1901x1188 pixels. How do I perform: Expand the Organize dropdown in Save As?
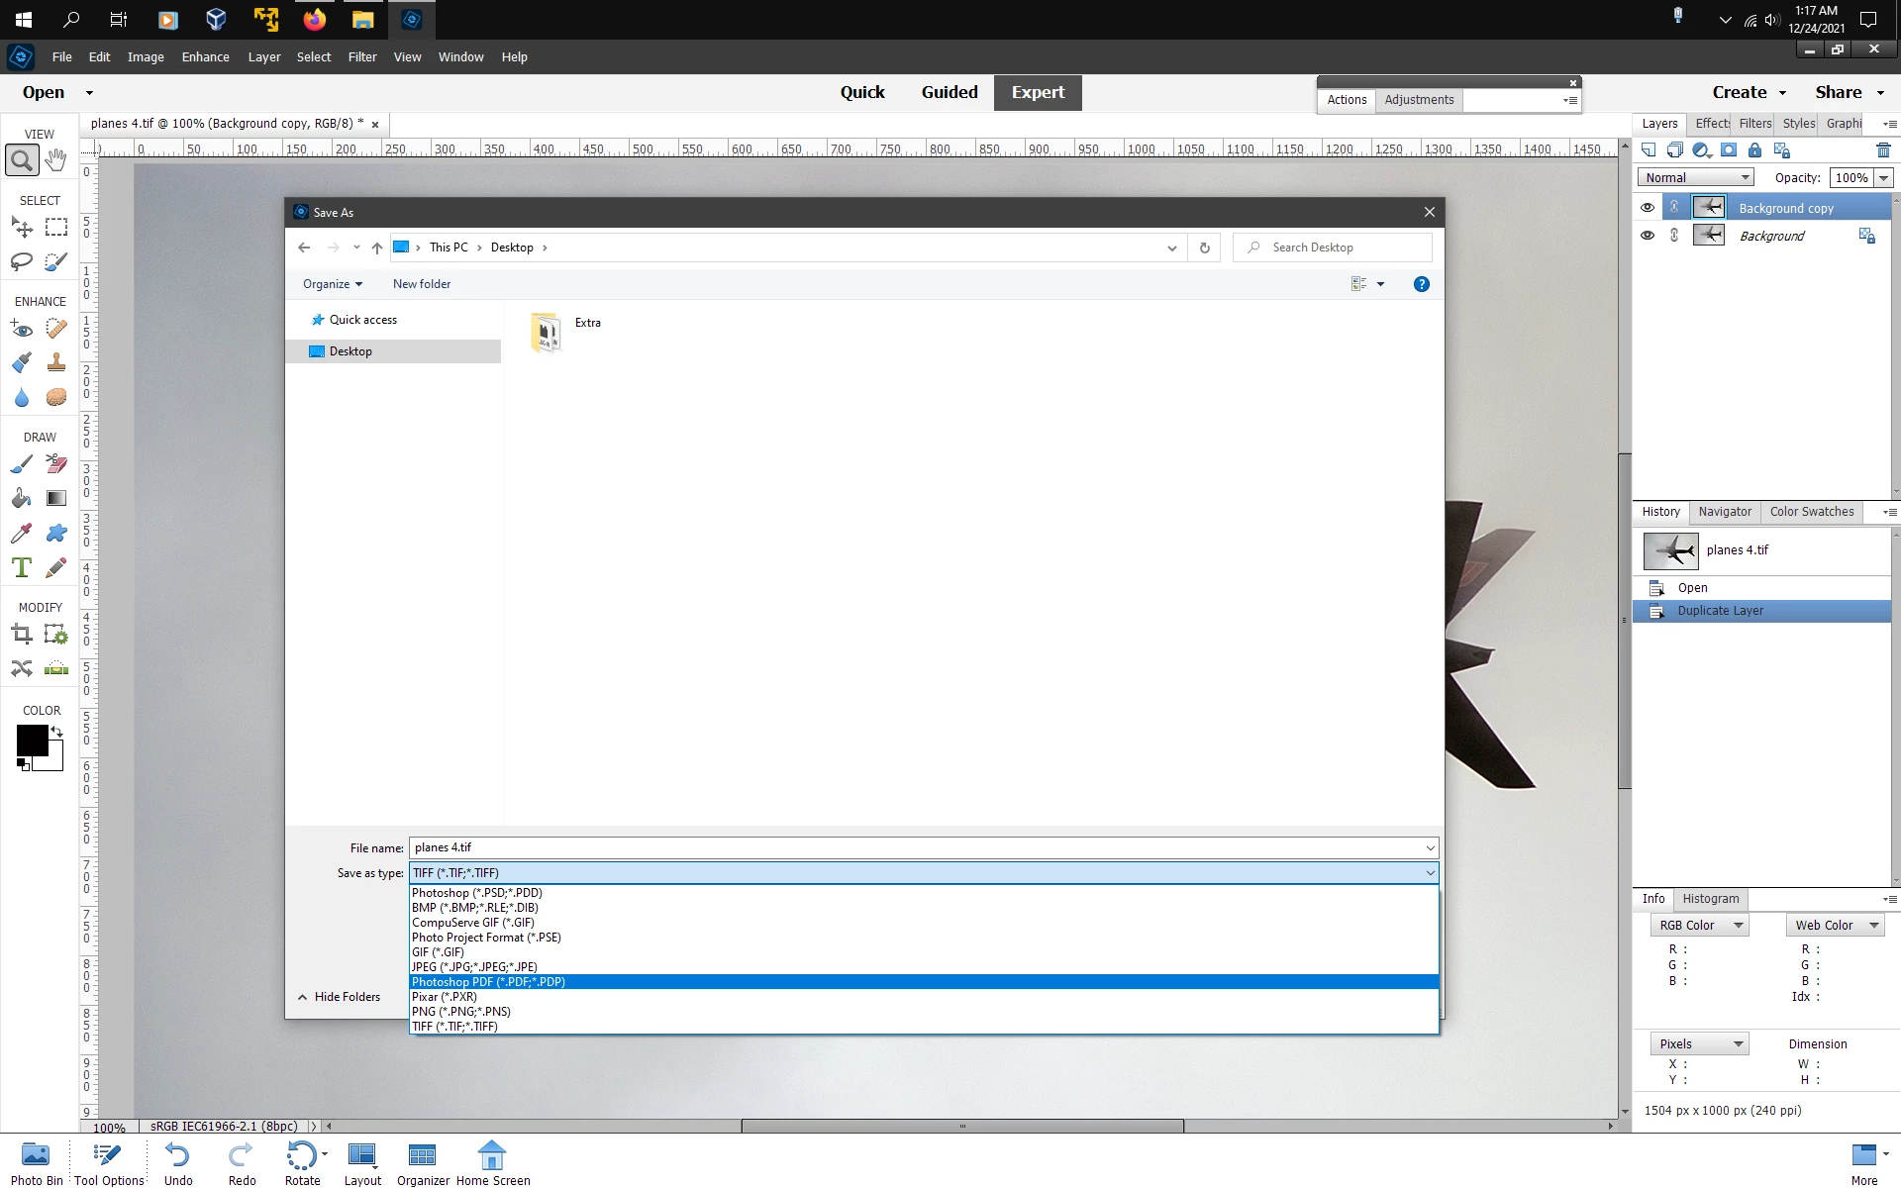click(333, 284)
